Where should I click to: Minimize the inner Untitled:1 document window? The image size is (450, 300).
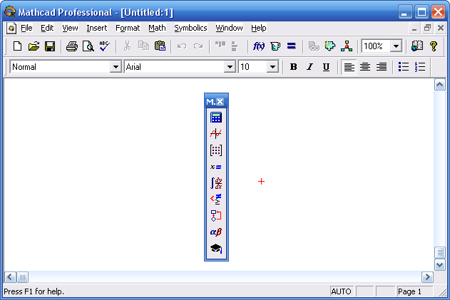click(x=414, y=28)
